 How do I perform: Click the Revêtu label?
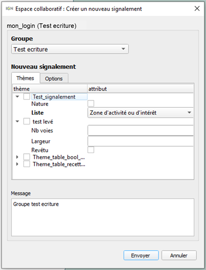point(40,150)
